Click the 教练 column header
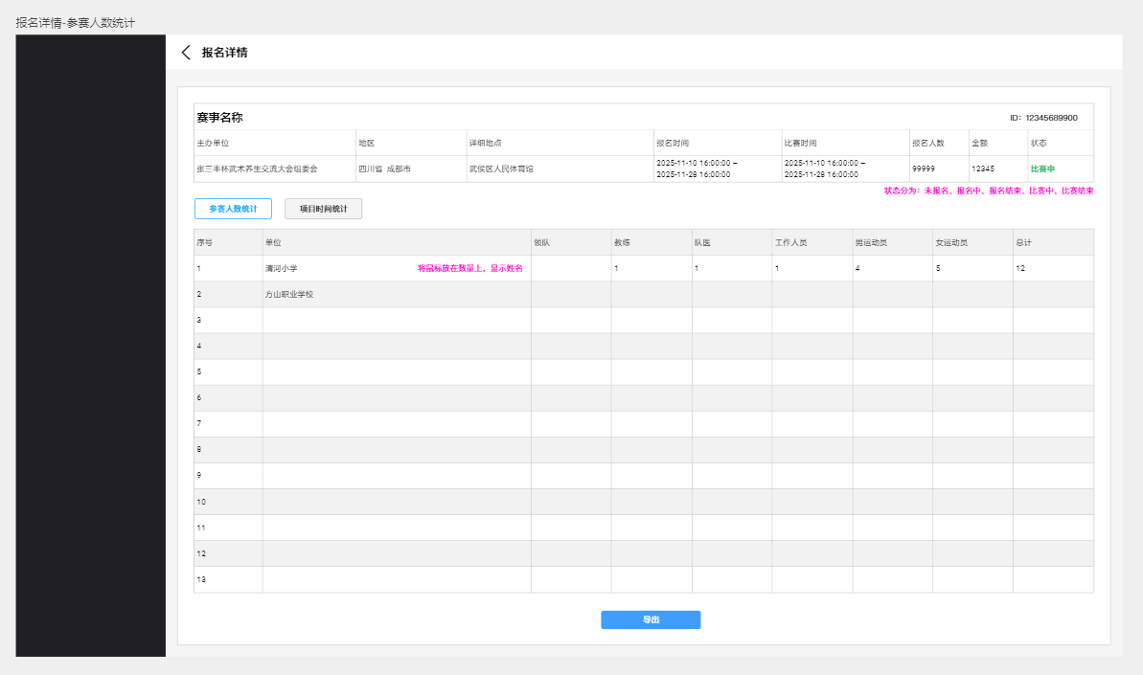 [622, 243]
